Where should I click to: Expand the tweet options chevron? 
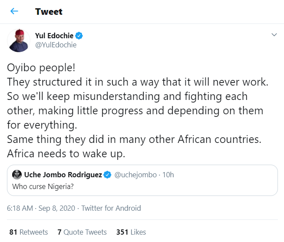[274, 35]
